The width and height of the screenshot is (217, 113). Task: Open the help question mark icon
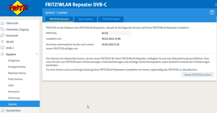(x=212, y=12)
